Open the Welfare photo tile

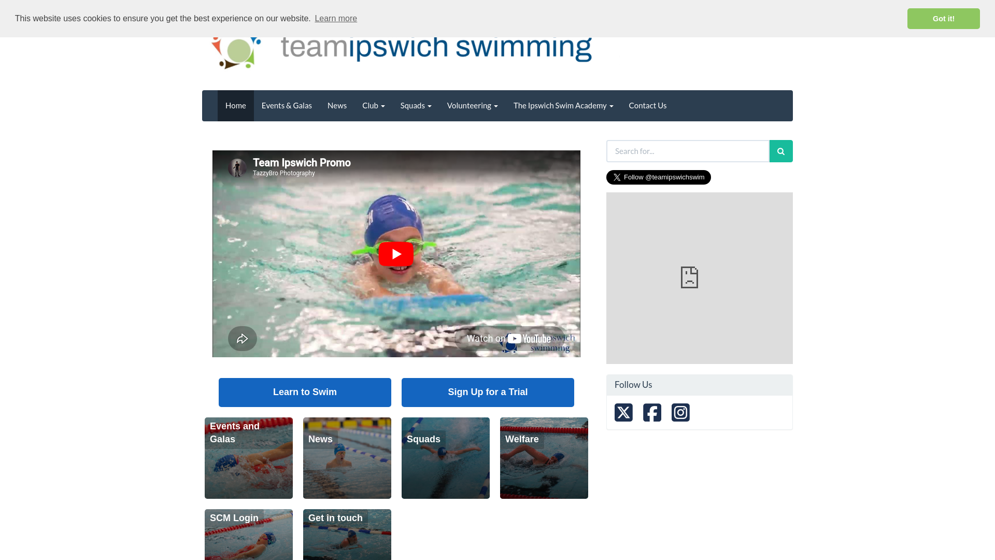pyautogui.click(x=544, y=458)
